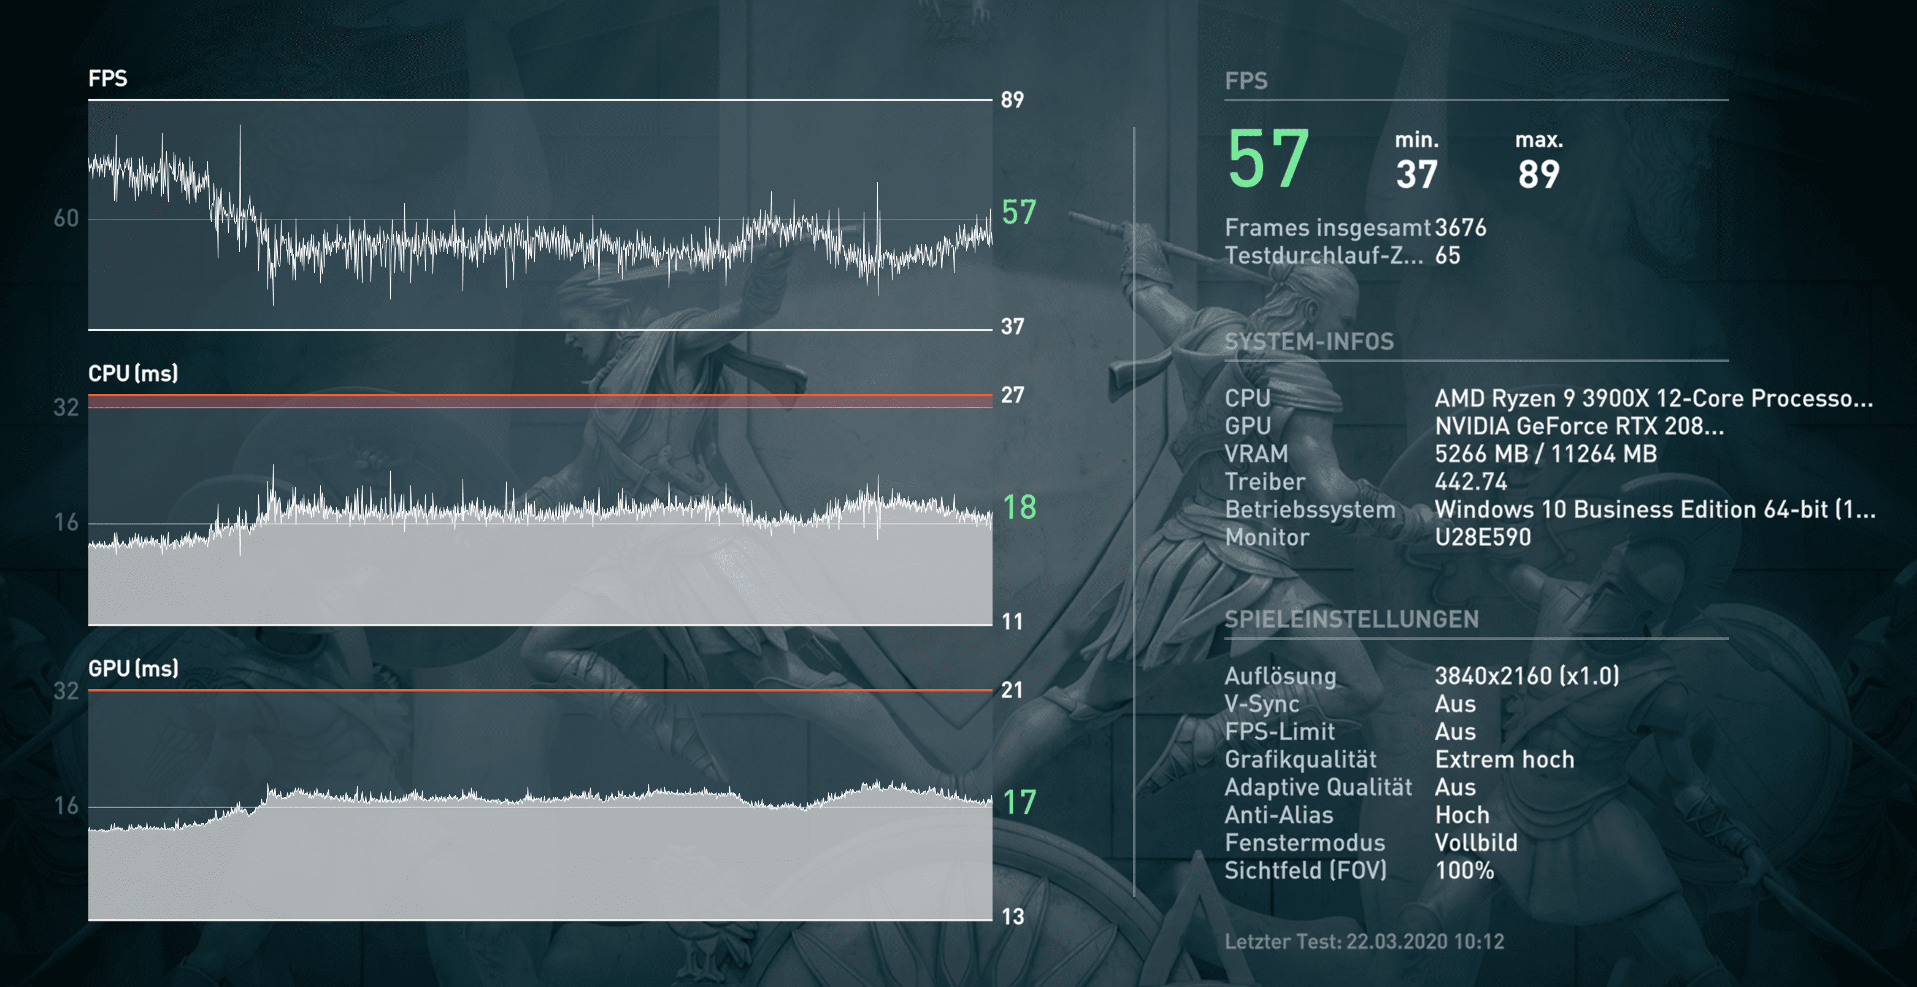Select VRAM value 5266 MB / 11264 MB
Image resolution: width=1917 pixels, height=987 pixels.
tap(1546, 453)
